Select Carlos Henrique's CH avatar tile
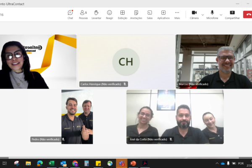The width and height of the screenshot is (252, 168). pyautogui.click(x=126, y=61)
